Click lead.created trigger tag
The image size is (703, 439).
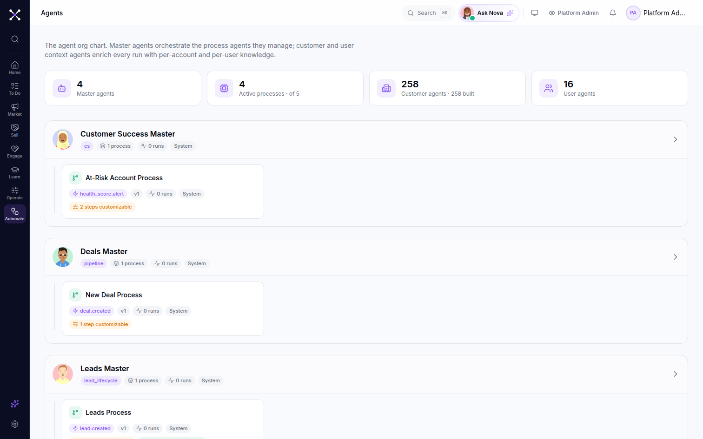click(x=92, y=428)
